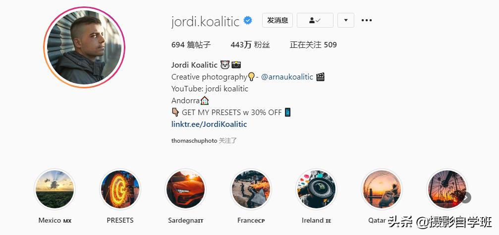Open the PRESETS story highlight
Image resolution: width=499 pixels, height=235 pixels.
(x=120, y=189)
